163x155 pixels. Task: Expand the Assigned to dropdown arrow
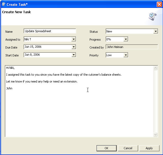coord(74,39)
